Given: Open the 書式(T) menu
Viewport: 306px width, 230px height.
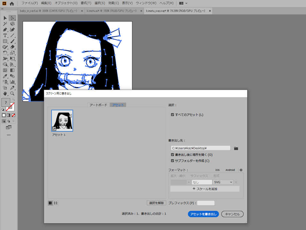Looking at the screenshot, I should [86, 3].
